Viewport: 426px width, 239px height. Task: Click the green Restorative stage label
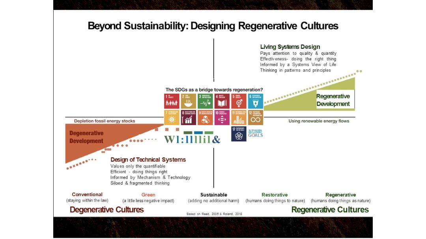click(x=275, y=195)
